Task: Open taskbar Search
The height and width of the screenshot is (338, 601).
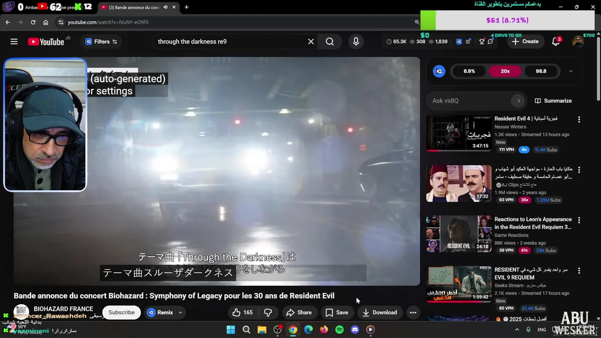Action: [247, 330]
